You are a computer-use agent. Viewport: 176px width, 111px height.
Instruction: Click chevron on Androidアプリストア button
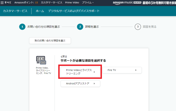pos(94,83)
